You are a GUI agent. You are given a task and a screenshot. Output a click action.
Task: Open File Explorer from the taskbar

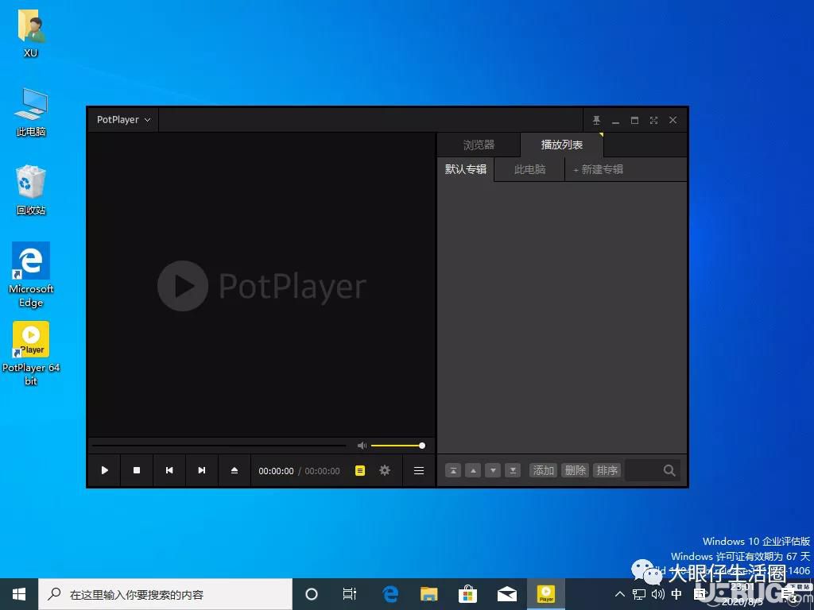pos(428,594)
